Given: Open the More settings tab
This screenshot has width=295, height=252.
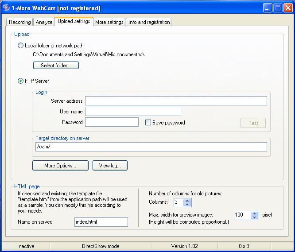Looking at the screenshot, I should click(x=109, y=22).
